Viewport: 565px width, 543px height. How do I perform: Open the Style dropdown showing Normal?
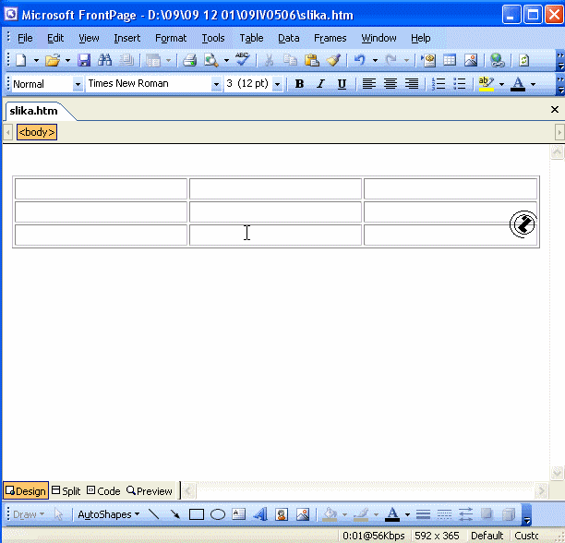pos(78,84)
